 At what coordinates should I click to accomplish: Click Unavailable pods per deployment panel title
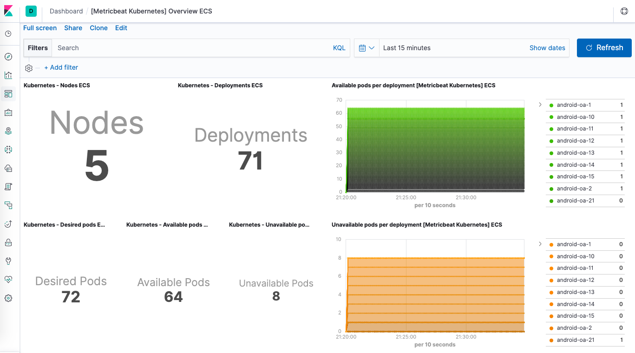[x=417, y=225]
